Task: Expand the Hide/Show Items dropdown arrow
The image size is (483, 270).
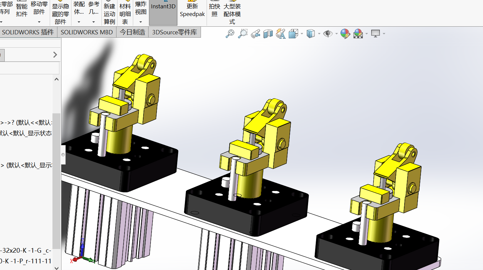Action: click(x=336, y=34)
